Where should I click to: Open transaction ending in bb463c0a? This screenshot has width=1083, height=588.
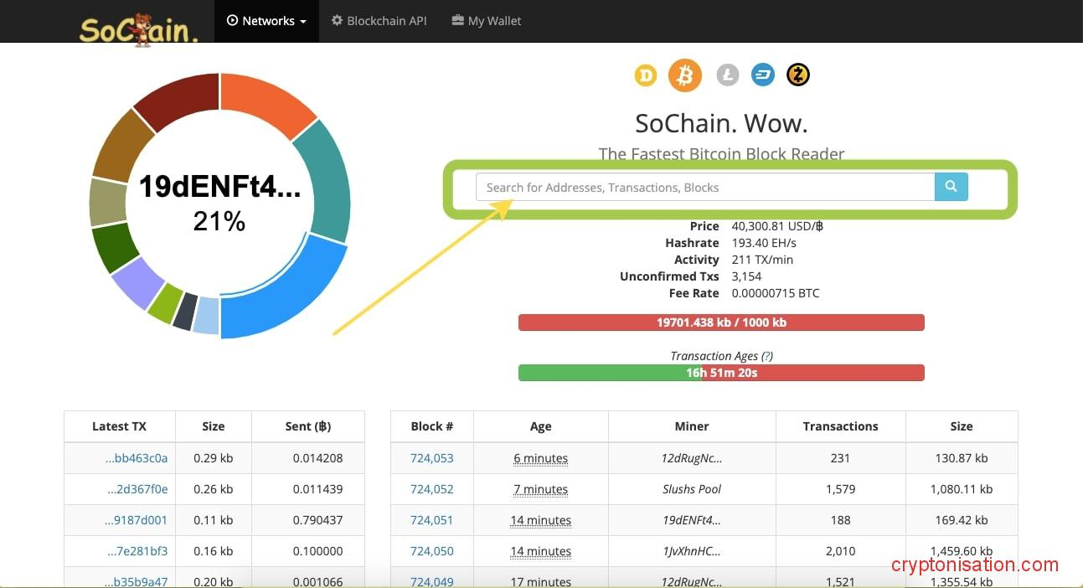coord(137,458)
